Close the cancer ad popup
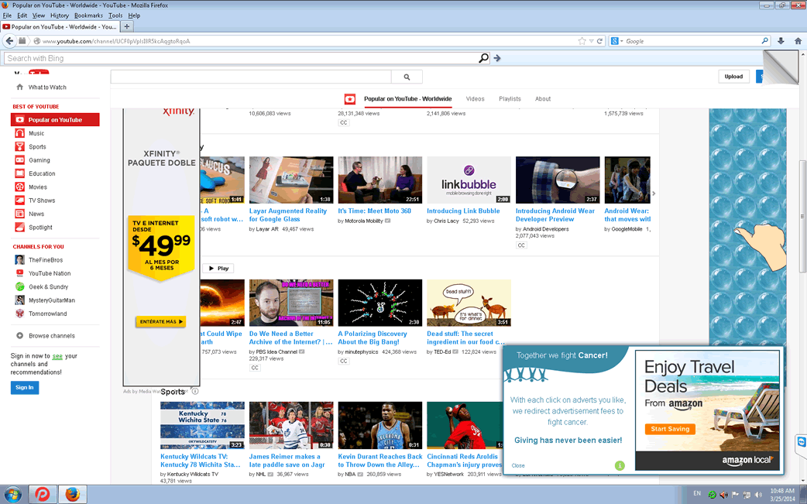This screenshot has height=504, width=807. [x=518, y=466]
